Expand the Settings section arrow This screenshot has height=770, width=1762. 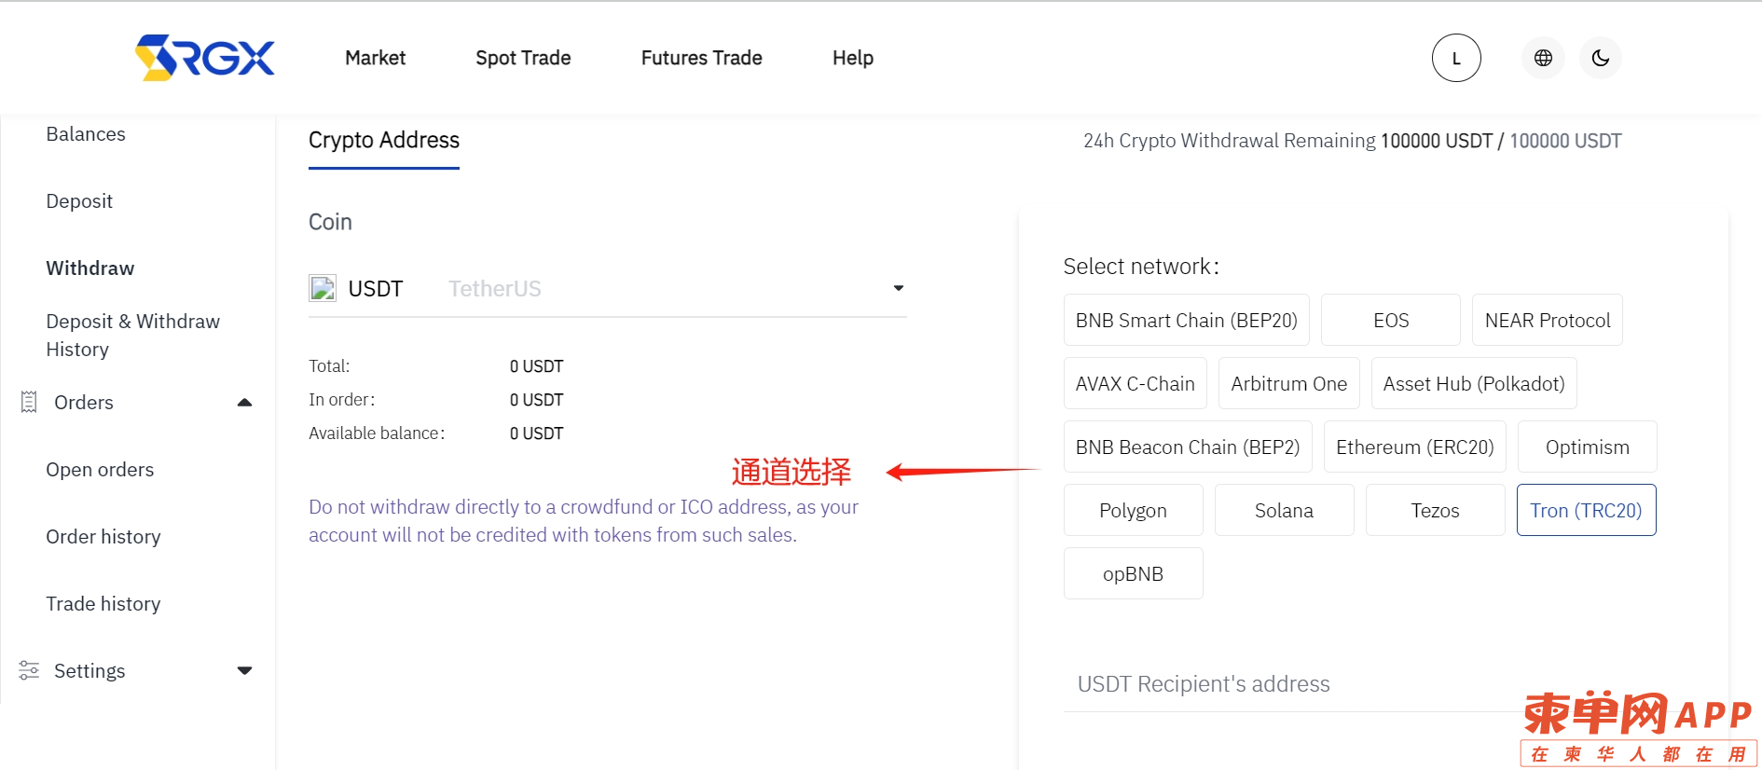244,670
